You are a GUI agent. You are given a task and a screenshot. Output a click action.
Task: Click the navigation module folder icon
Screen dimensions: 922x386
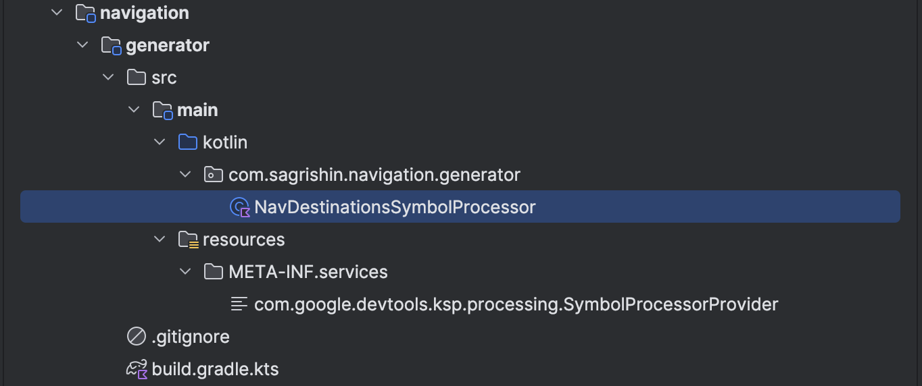click(x=85, y=13)
